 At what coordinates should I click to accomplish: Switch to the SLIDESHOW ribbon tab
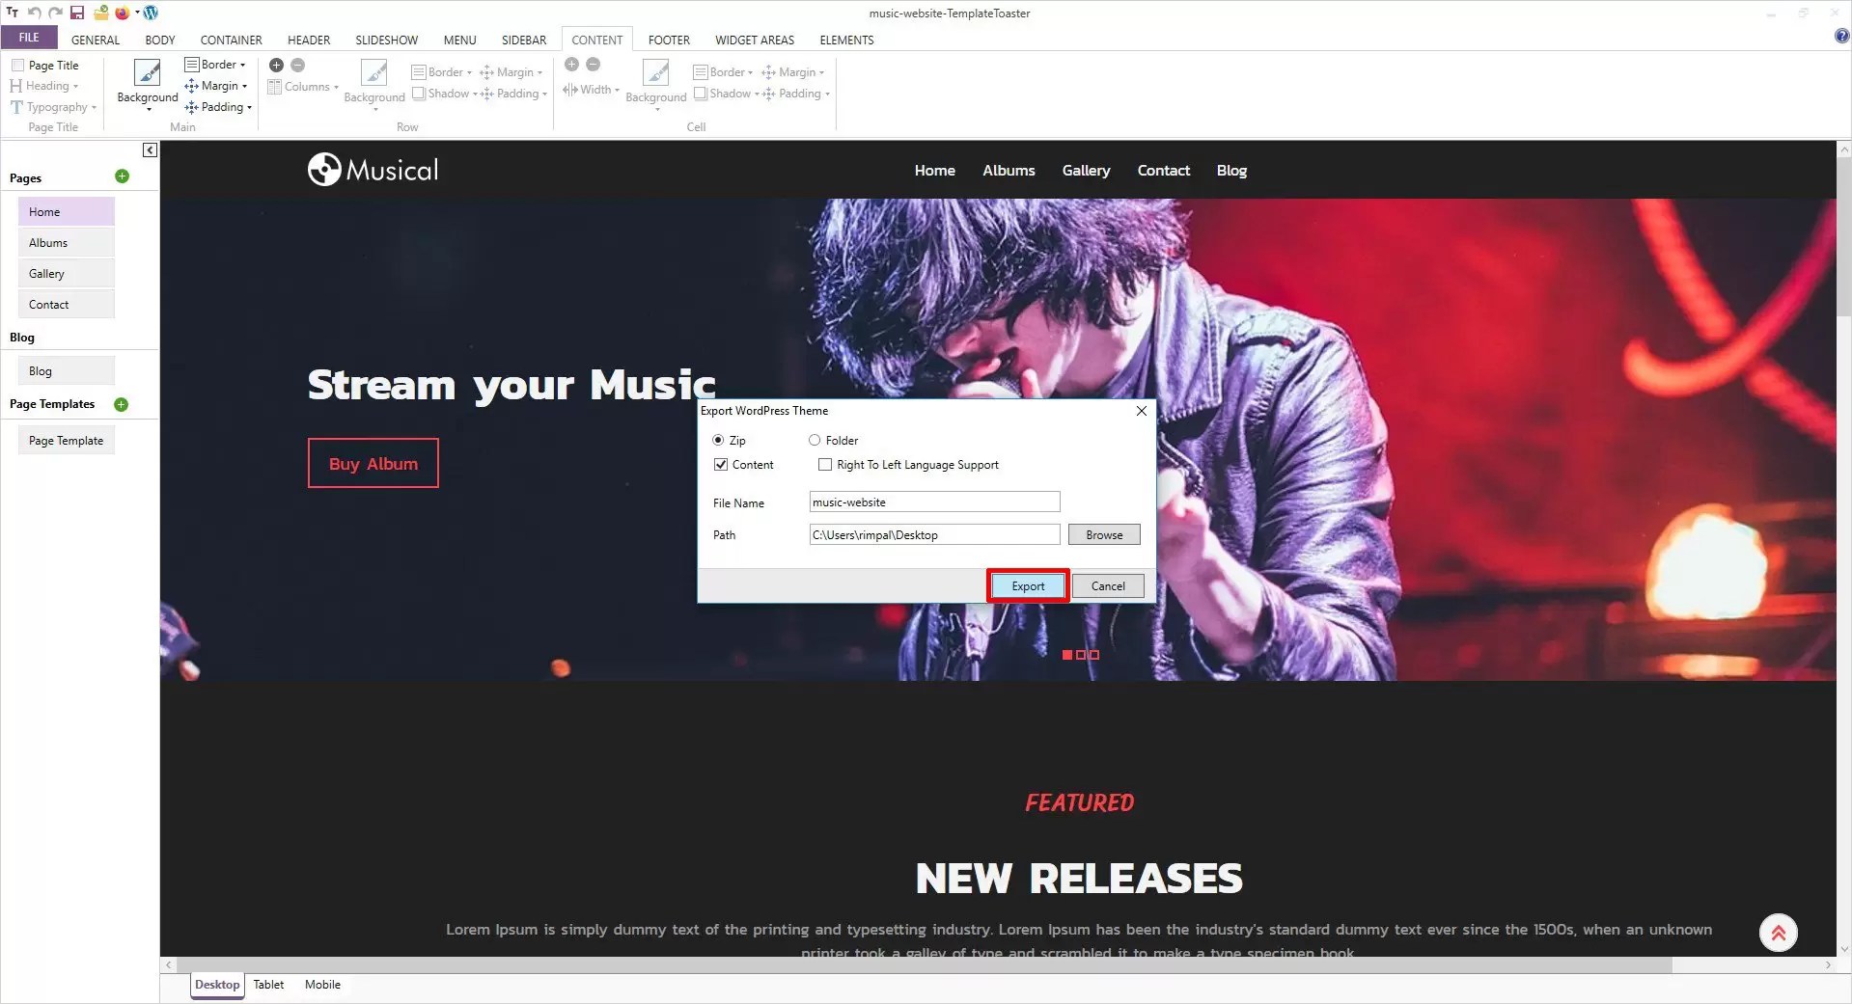[x=386, y=40]
